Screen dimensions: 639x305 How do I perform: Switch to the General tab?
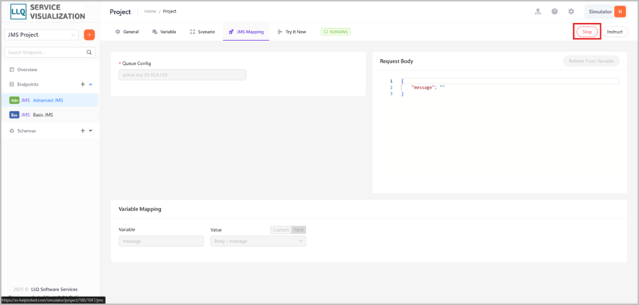coord(127,32)
